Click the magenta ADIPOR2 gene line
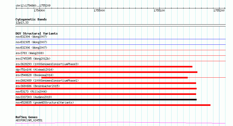 (x=120, y=123)
